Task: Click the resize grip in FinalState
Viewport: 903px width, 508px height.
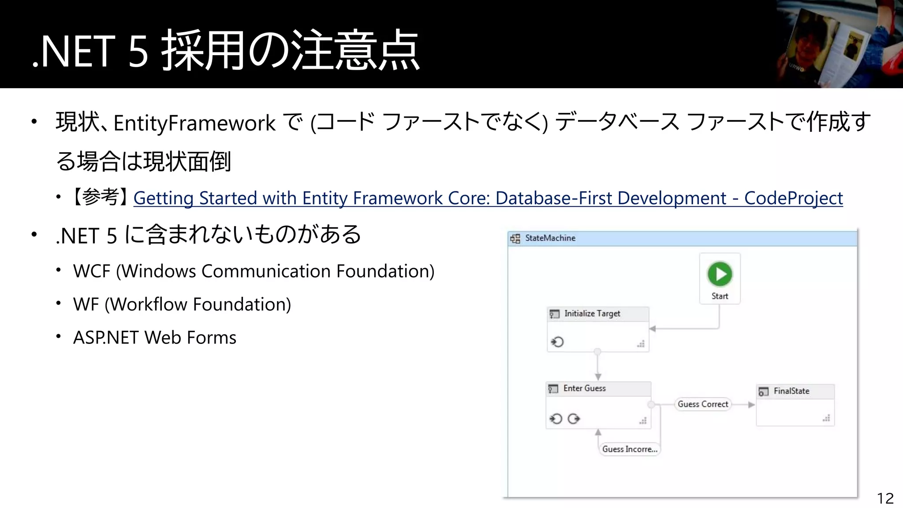Action: point(826,418)
